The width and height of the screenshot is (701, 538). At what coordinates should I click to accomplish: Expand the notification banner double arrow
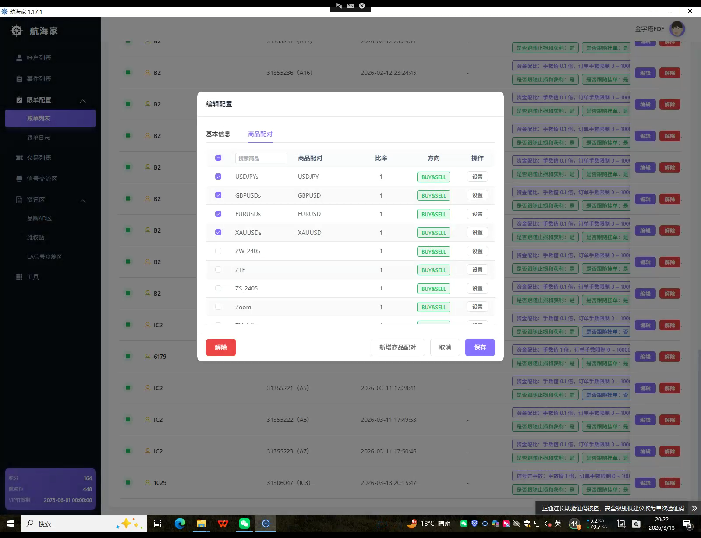coord(694,508)
